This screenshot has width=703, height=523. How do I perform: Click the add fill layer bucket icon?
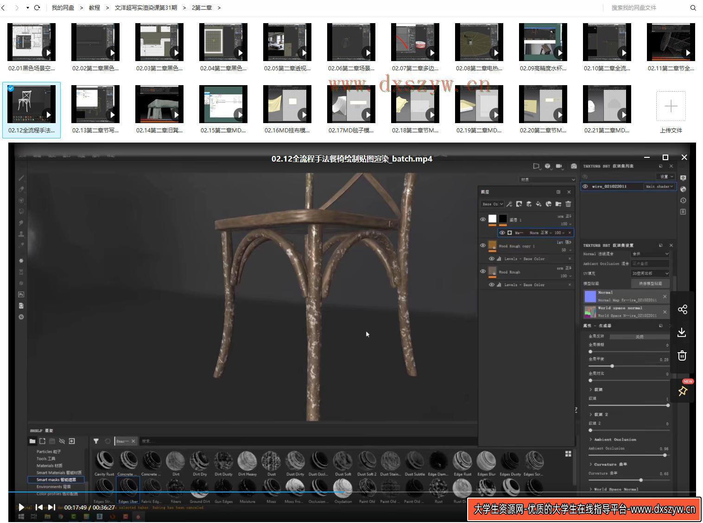[538, 204]
